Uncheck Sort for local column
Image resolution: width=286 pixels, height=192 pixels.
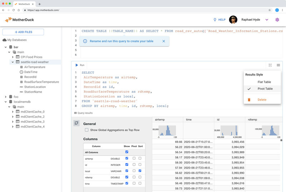[x=140, y=171]
